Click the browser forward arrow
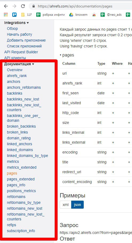This screenshot has width=132, height=243. 14,6
